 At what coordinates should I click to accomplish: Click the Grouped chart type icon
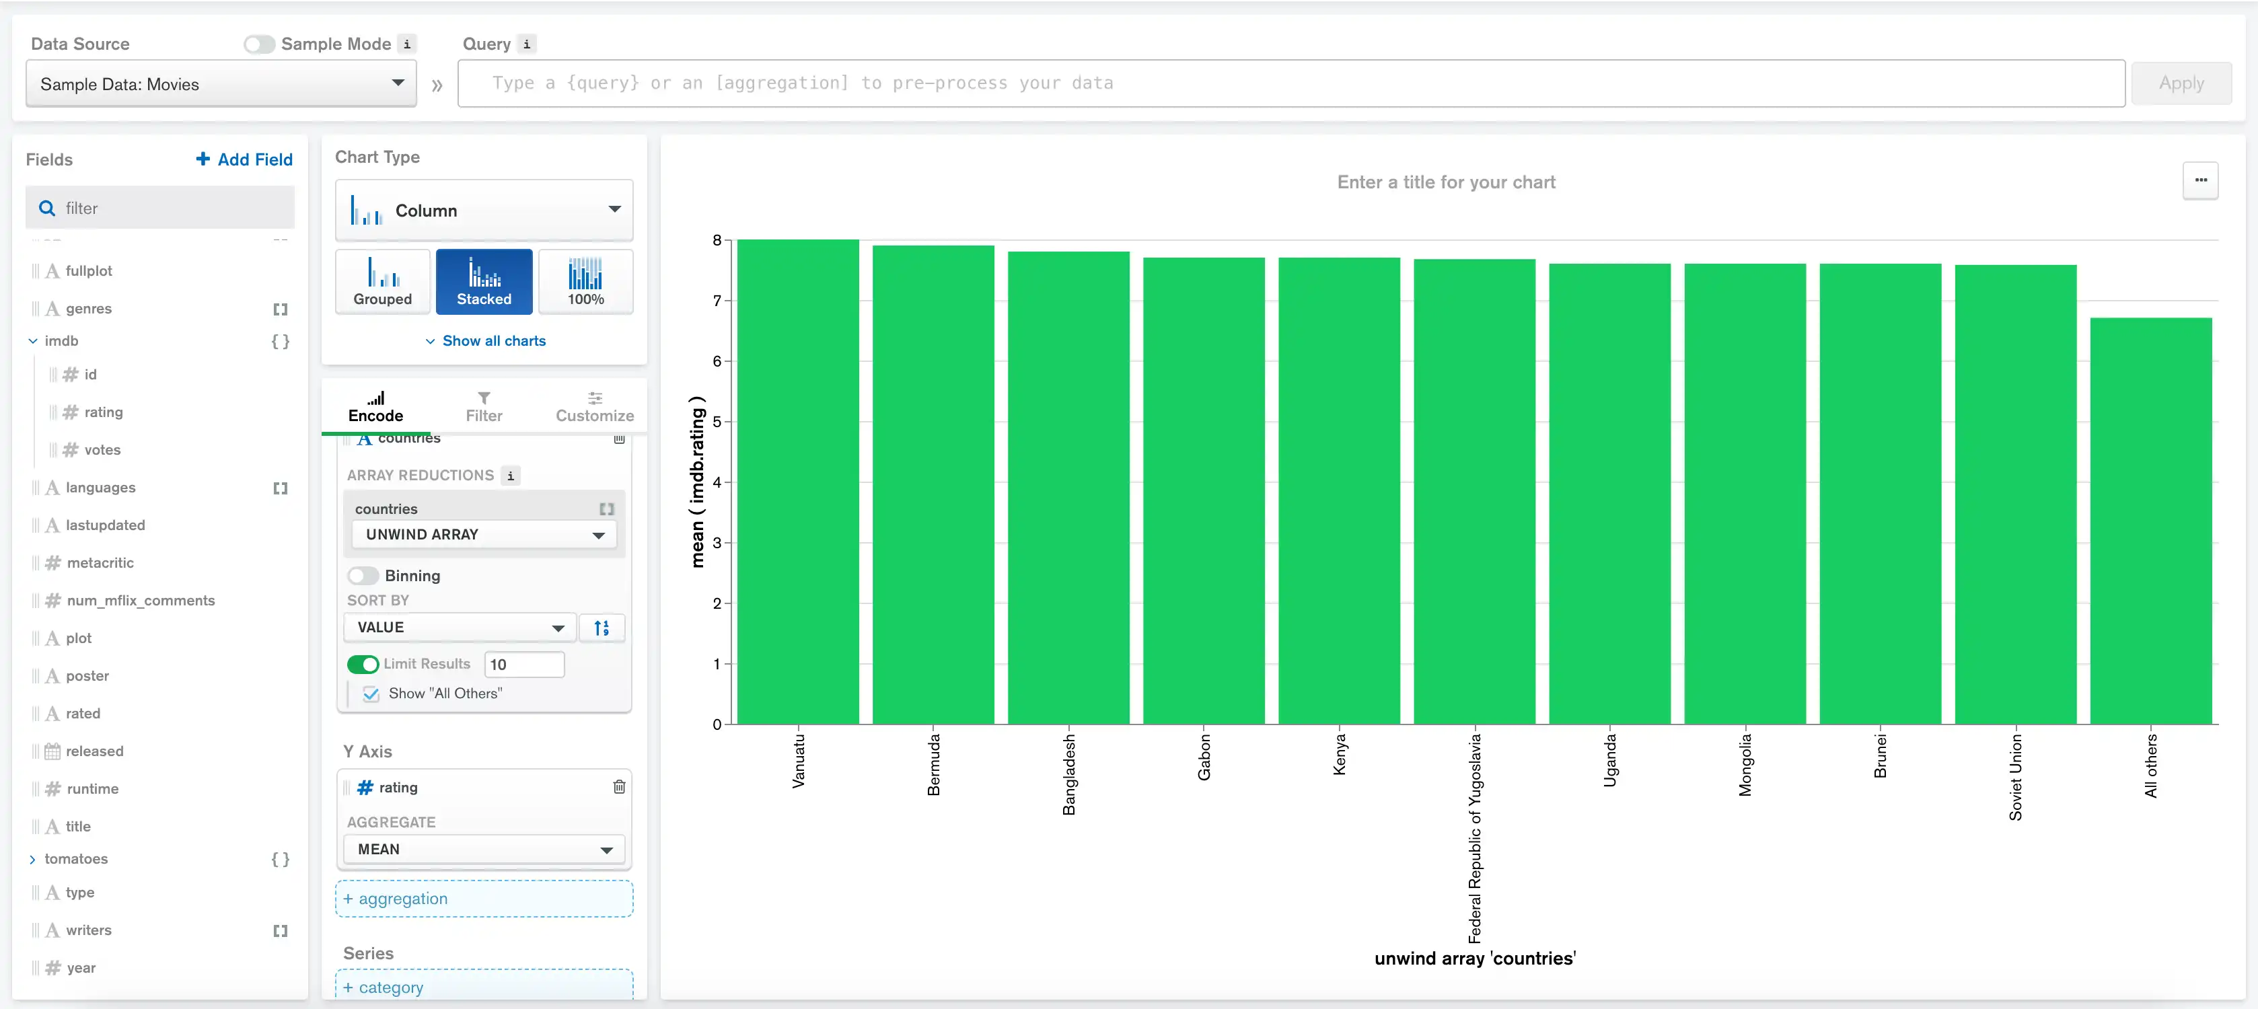tap(383, 279)
